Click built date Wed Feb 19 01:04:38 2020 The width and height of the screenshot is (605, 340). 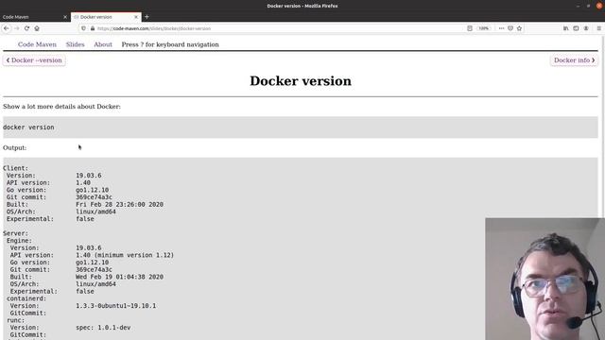pos(120,277)
